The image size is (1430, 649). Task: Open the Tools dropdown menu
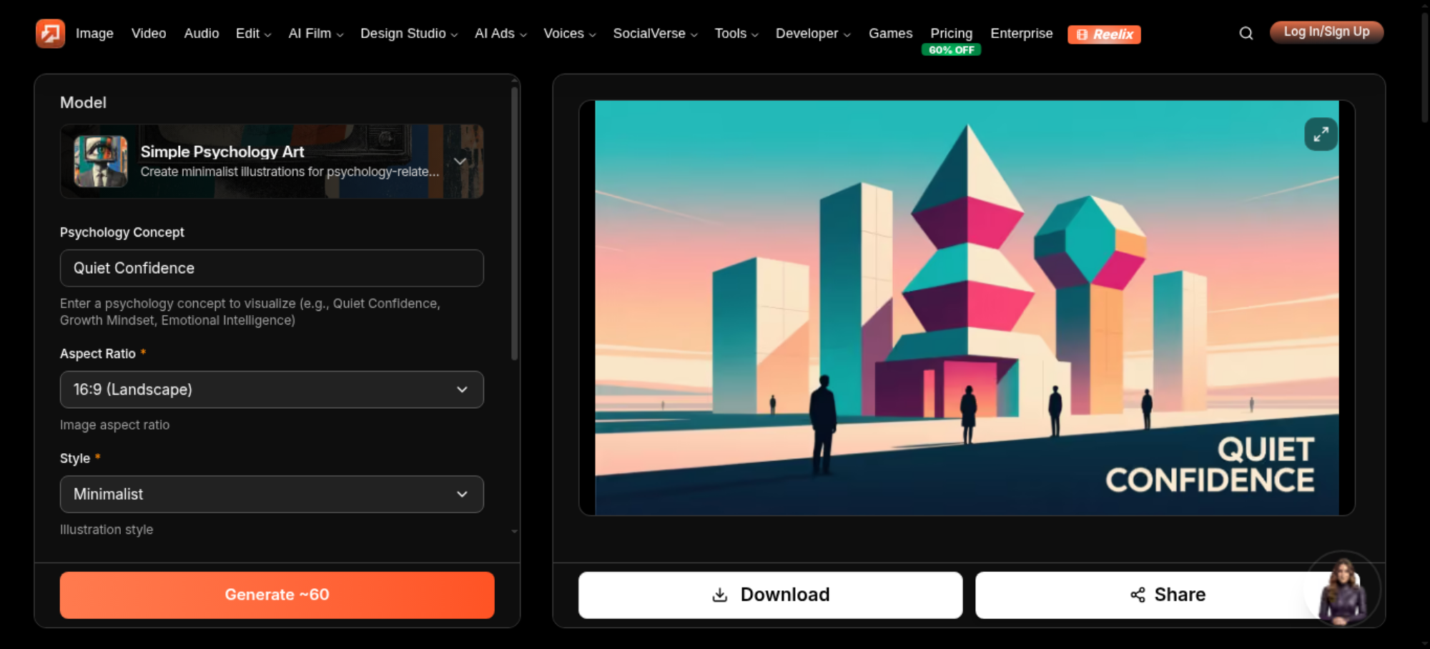click(736, 34)
